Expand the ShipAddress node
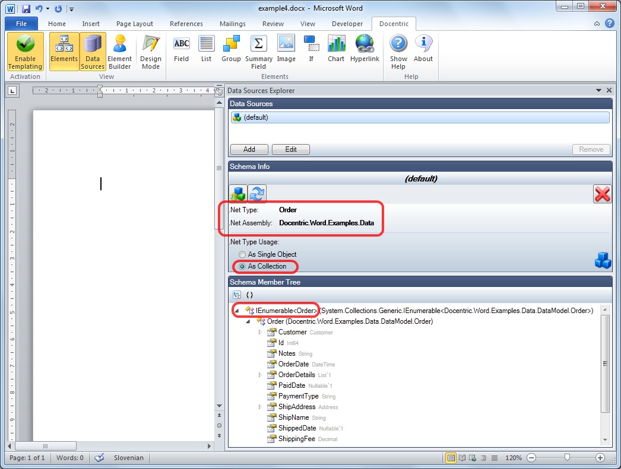 pos(260,407)
